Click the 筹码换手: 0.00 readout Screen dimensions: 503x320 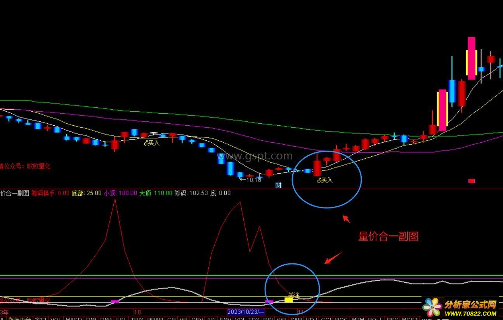pos(50,193)
